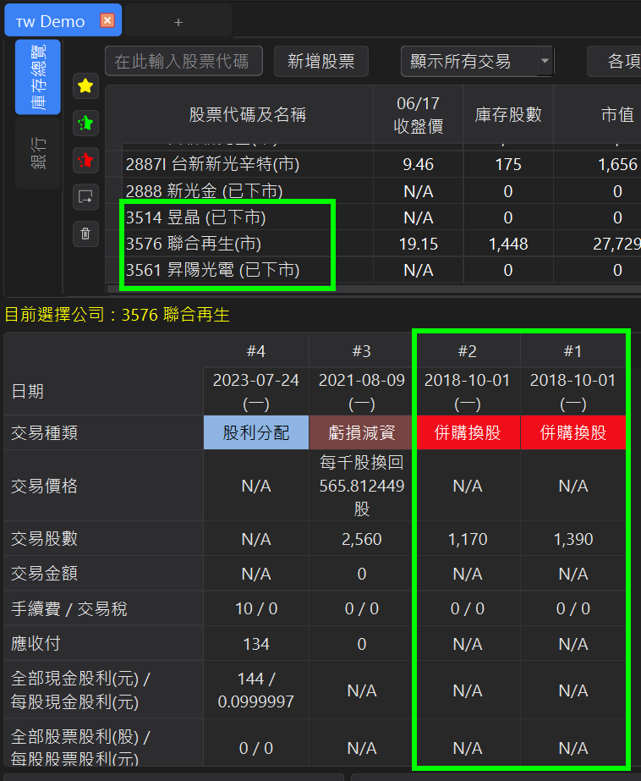This screenshot has height=781, width=641.
Task: Click traded shares 2,560 cell
Action: 362,539
